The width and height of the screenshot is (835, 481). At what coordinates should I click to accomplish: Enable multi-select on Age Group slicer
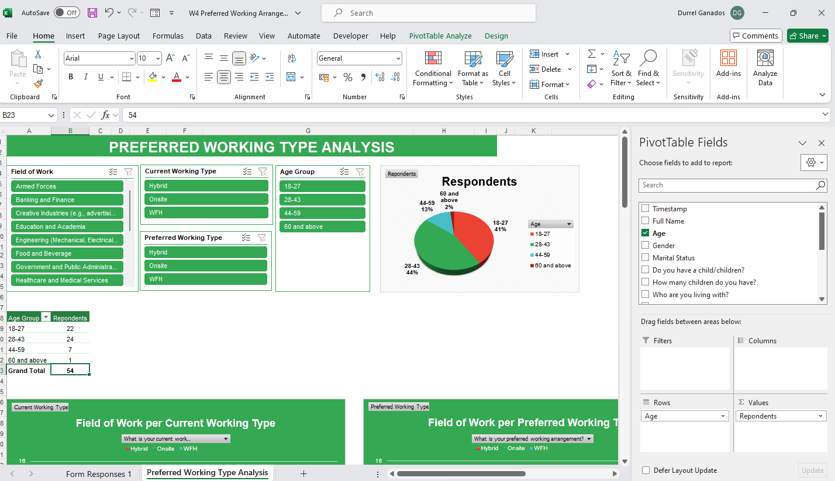coord(344,172)
